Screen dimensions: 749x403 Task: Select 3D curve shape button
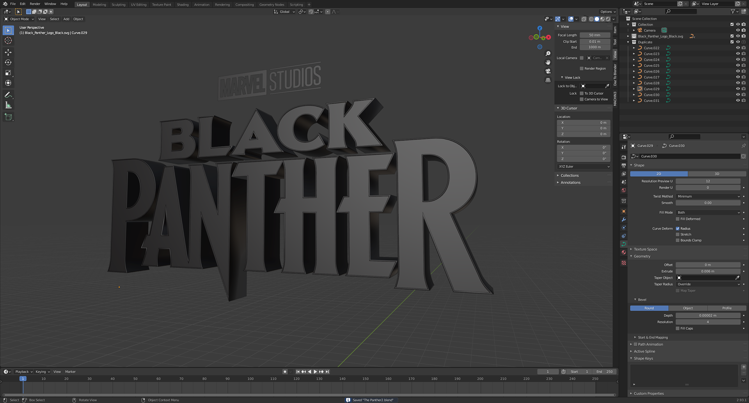click(717, 174)
